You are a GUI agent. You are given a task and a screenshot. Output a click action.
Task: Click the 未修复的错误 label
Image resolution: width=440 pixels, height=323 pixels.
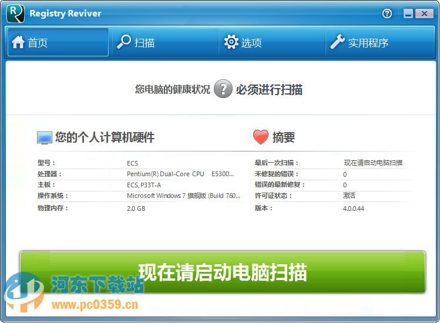point(277,174)
